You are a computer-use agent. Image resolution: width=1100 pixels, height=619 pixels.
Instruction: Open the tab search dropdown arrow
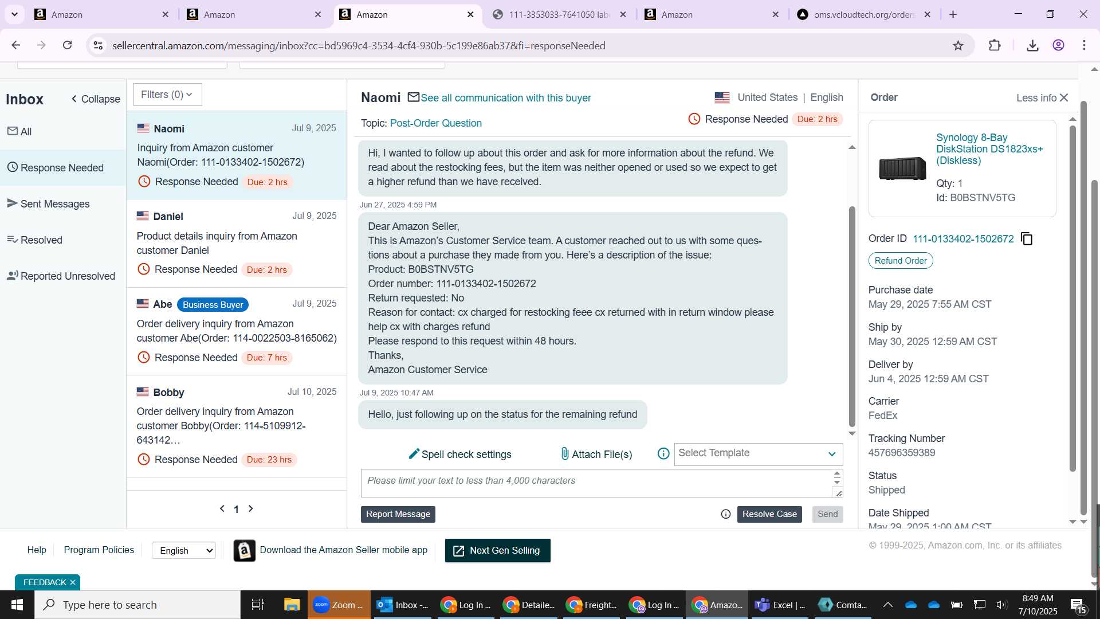click(x=14, y=14)
